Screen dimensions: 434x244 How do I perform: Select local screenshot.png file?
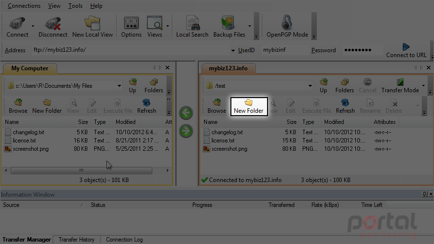pyautogui.click(x=30, y=149)
